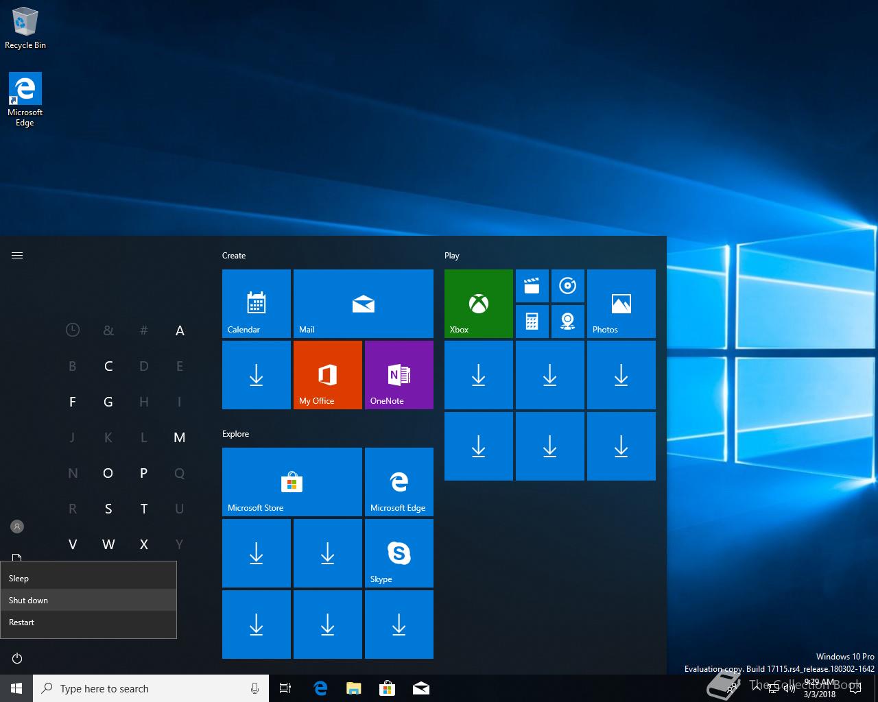The image size is (878, 702).
Task: Jump to letter C in app list
Action: click(x=108, y=366)
